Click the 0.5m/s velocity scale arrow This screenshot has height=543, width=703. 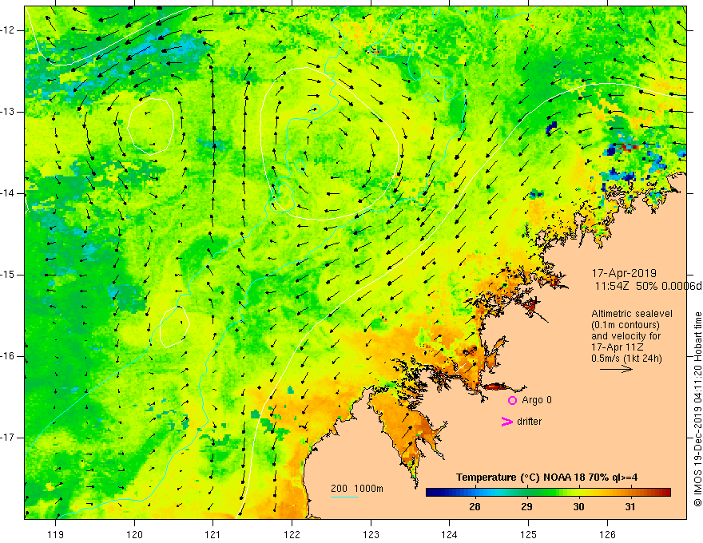617,369
